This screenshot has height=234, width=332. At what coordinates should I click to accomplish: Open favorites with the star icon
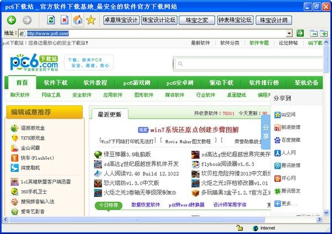coord(91,20)
